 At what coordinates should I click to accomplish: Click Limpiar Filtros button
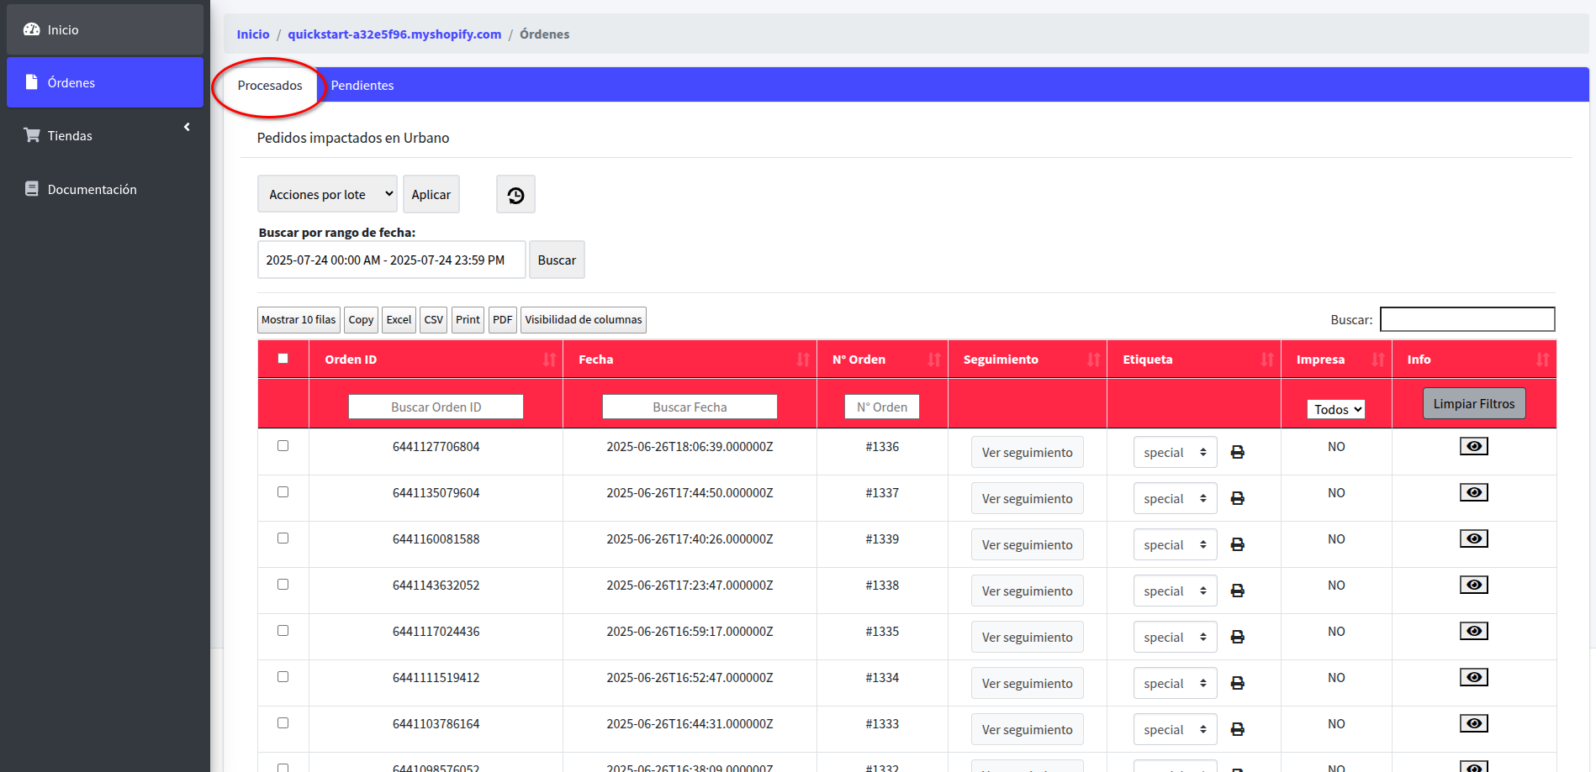[x=1473, y=404]
